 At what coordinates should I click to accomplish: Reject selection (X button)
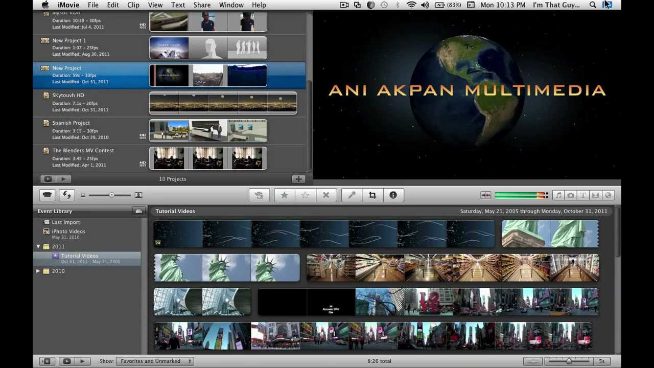(x=326, y=195)
